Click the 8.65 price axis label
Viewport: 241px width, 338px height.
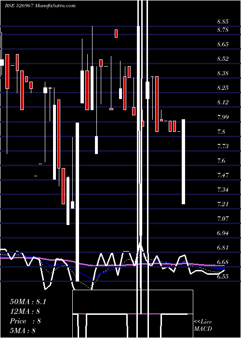click(223, 44)
